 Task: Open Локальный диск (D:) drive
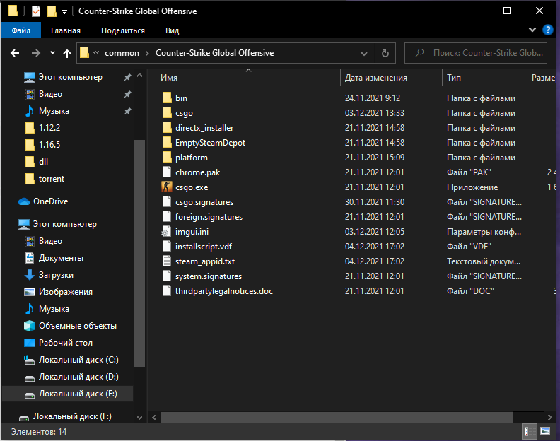[71, 377]
